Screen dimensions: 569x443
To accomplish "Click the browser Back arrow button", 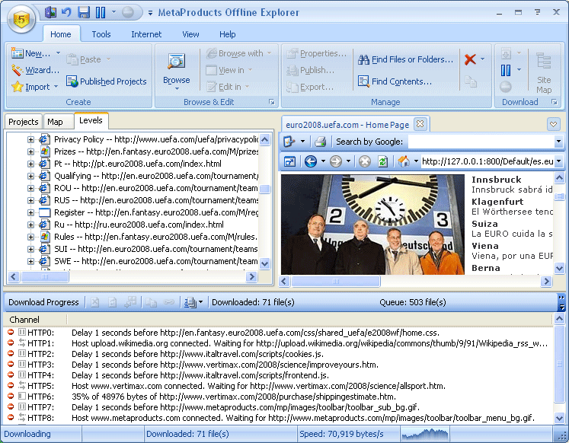I will click(x=310, y=161).
